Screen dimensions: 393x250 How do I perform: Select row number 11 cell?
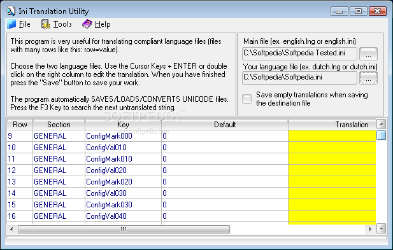pyautogui.click(x=20, y=159)
